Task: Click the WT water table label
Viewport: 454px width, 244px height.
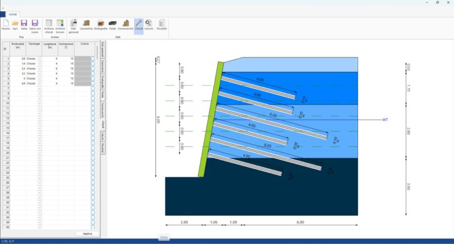Action: click(385, 119)
